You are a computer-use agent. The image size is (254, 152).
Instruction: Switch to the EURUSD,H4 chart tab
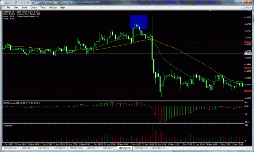tap(28, 148)
